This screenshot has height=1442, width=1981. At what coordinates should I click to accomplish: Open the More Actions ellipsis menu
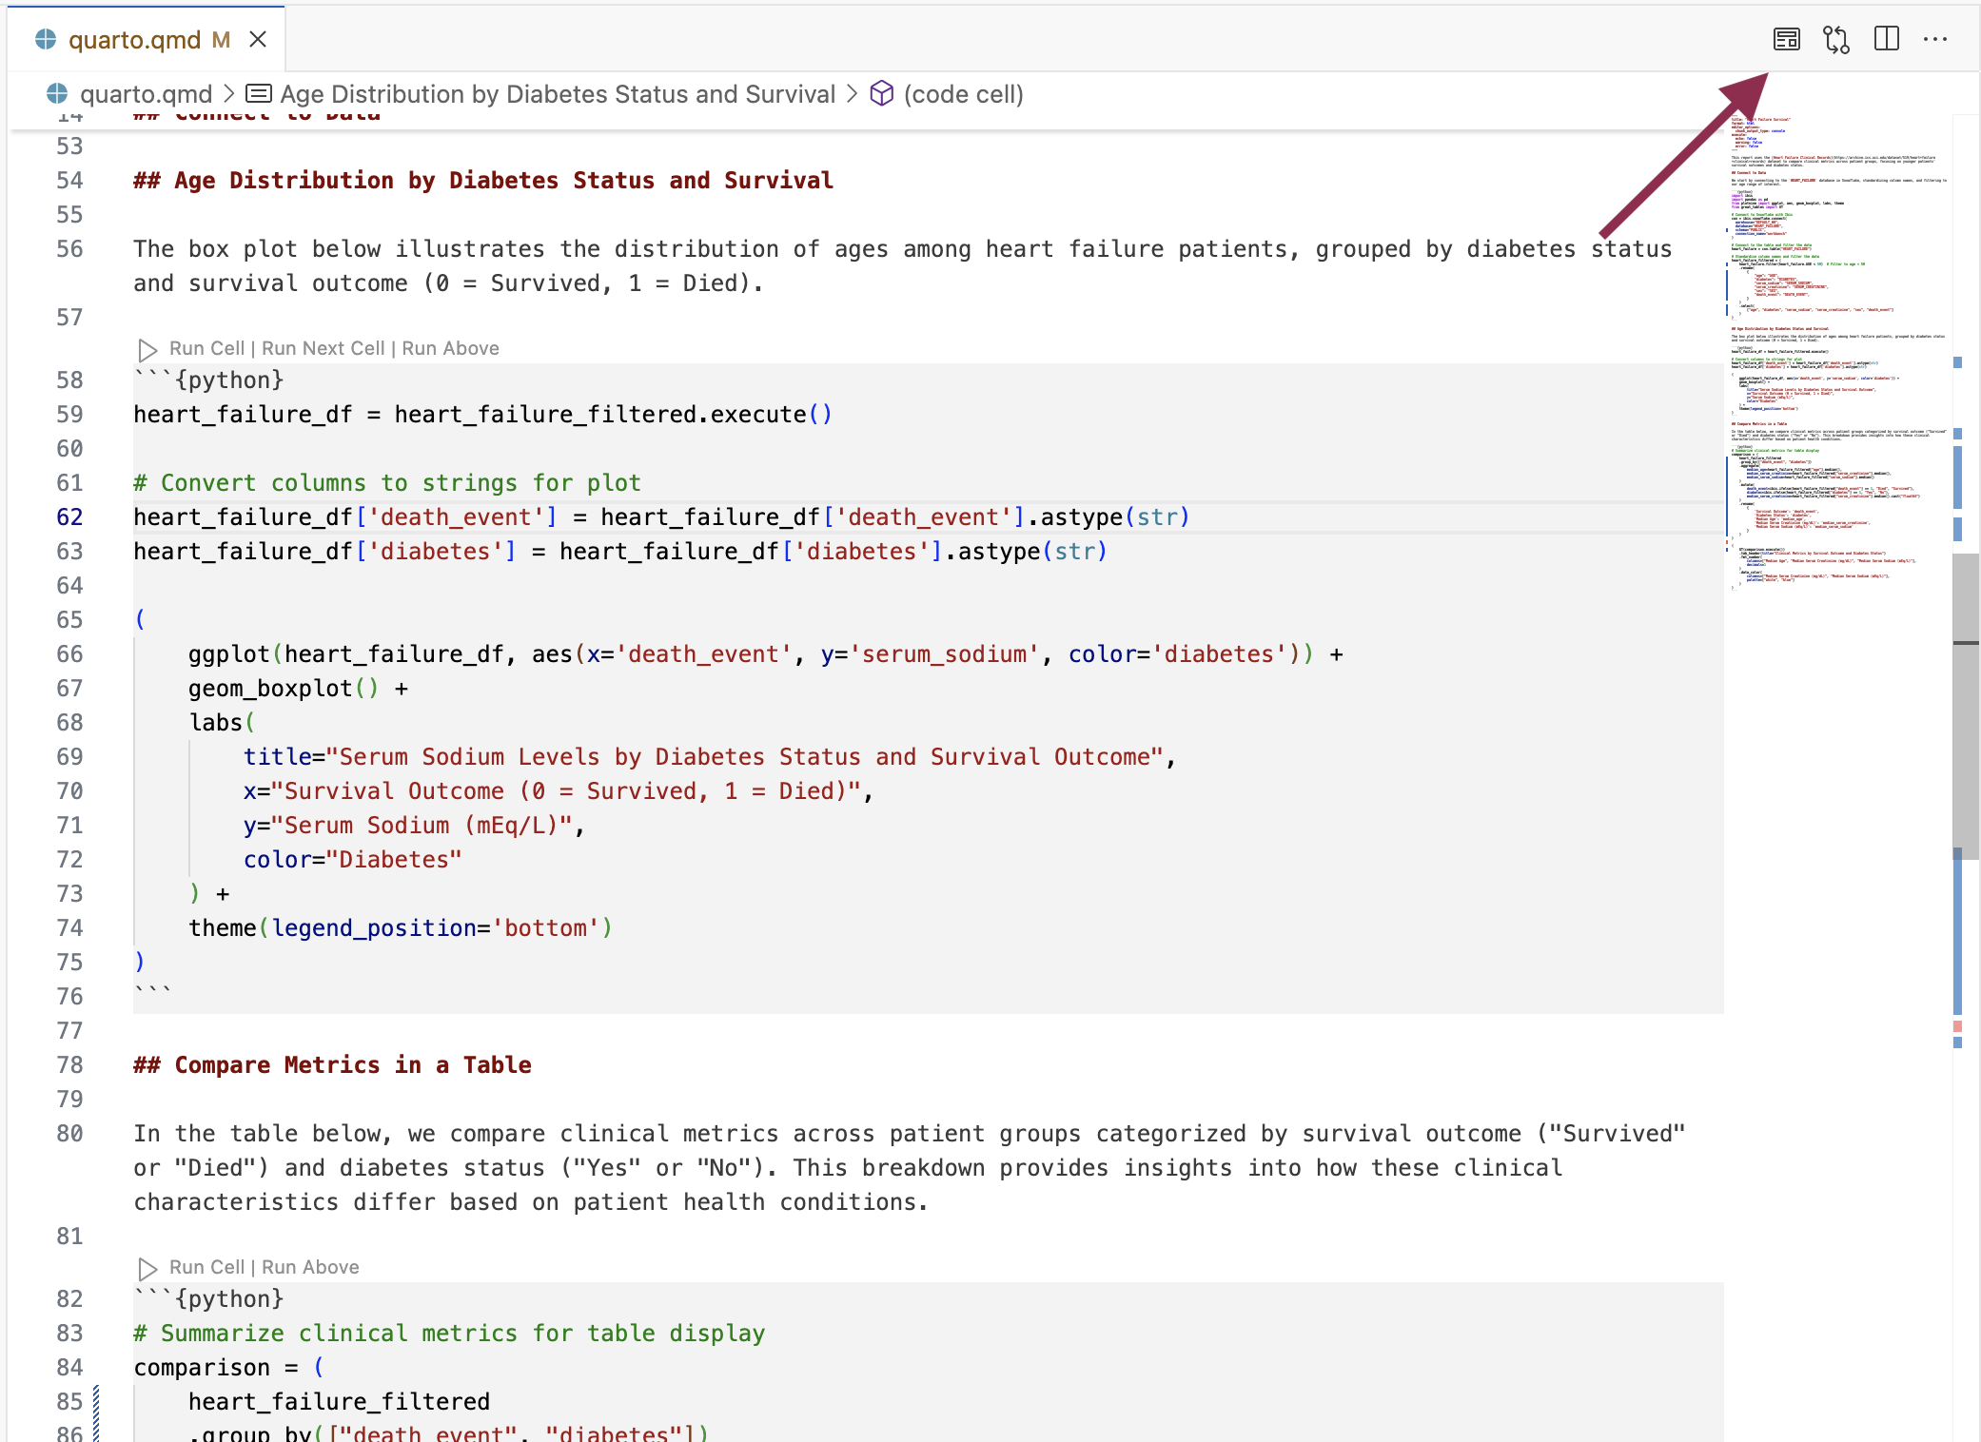pos(1935,39)
